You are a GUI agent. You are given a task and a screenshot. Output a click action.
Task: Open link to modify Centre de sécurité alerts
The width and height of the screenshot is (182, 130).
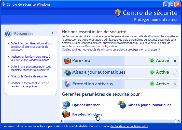tap(30, 85)
